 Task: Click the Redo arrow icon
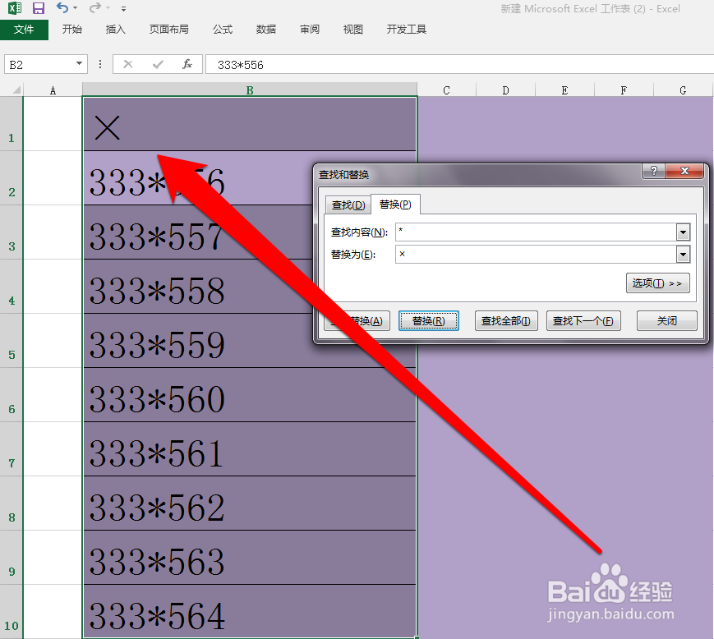coord(94,7)
